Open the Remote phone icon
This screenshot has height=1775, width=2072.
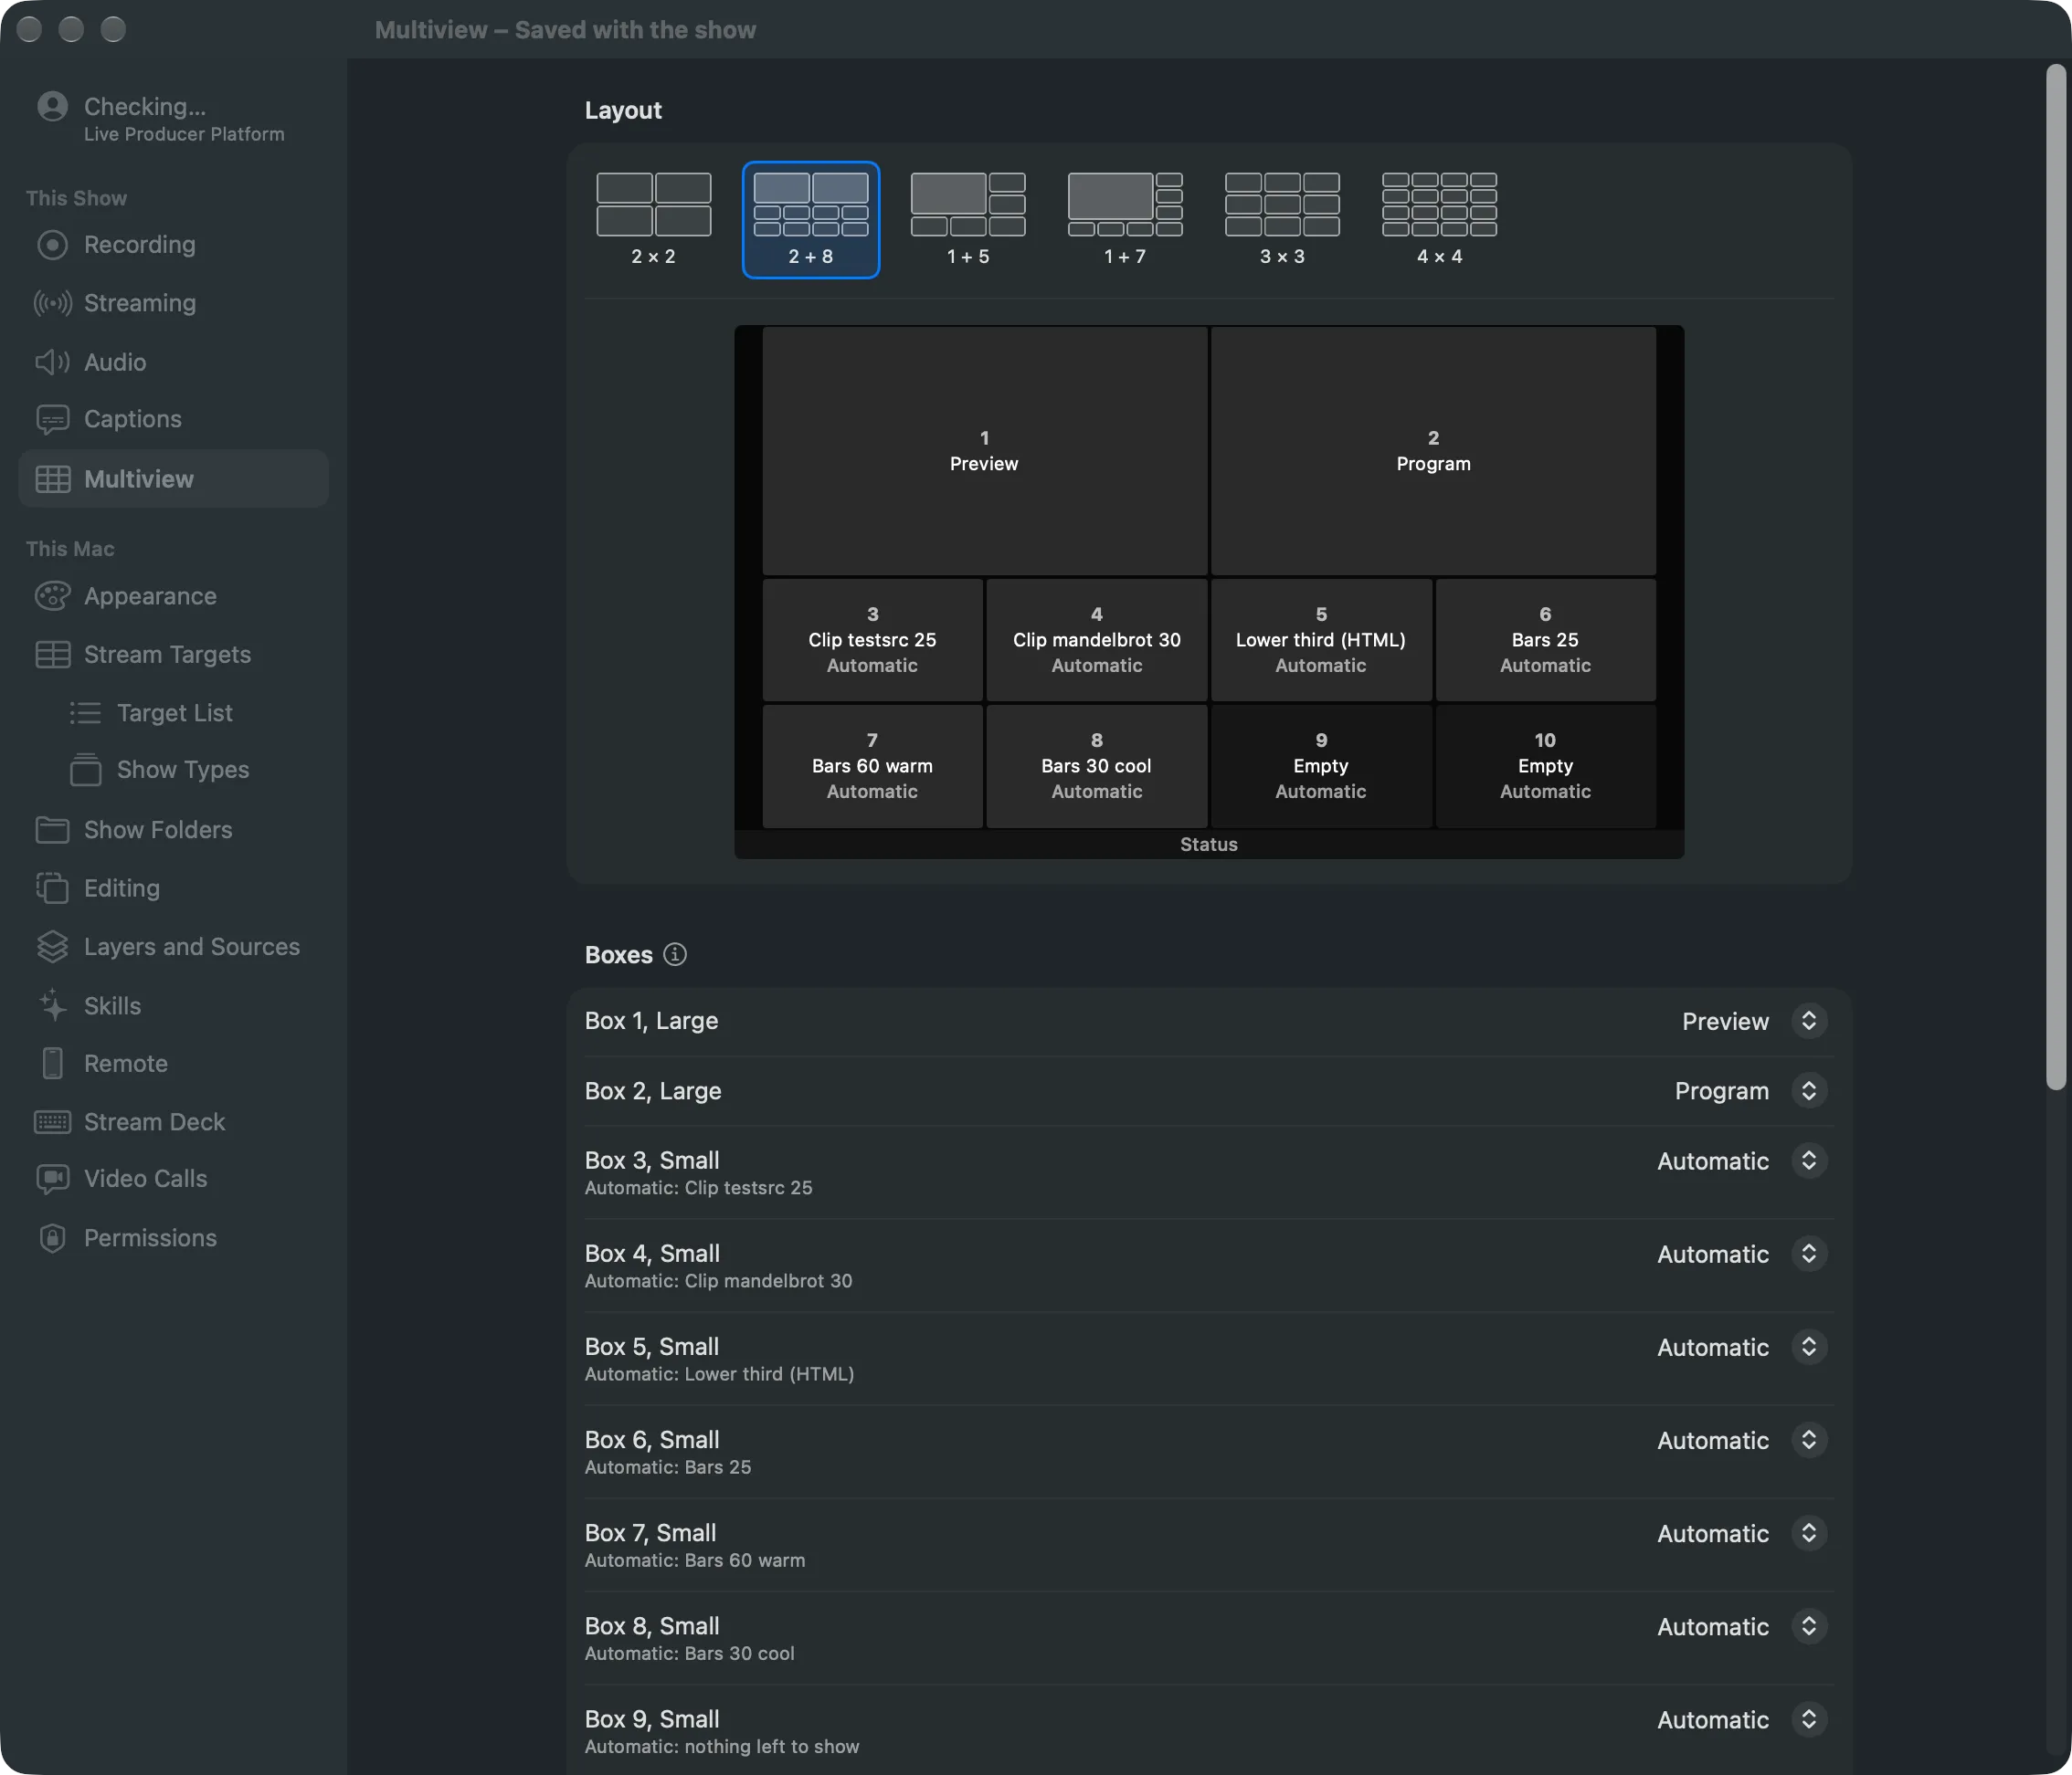coord(52,1064)
